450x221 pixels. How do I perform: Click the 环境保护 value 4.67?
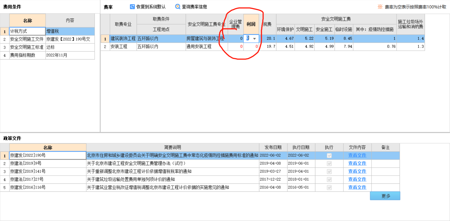pos(286,38)
